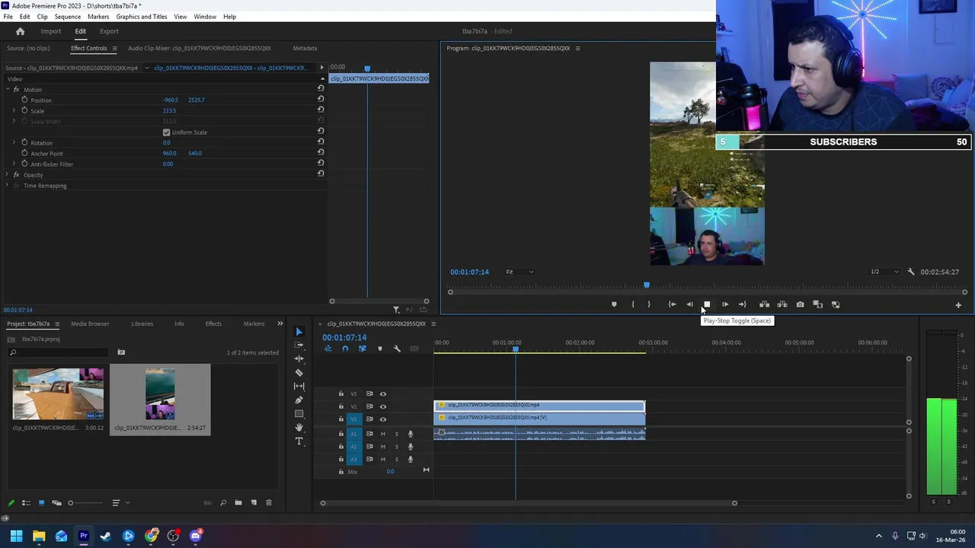Stop playback with Play-Stop toggle
975x548 pixels.
click(707, 304)
